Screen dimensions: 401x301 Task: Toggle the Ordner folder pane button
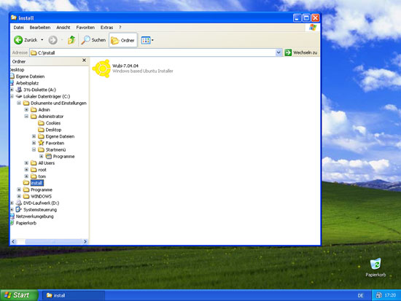(123, 40)
